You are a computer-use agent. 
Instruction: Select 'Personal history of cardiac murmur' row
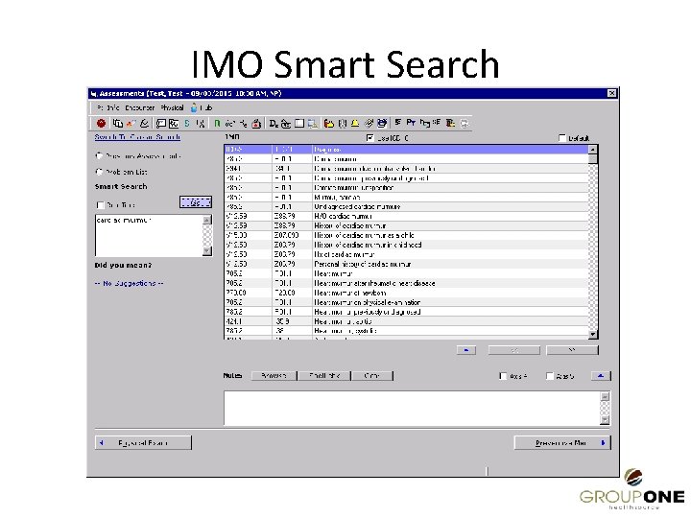click(406, 265)
